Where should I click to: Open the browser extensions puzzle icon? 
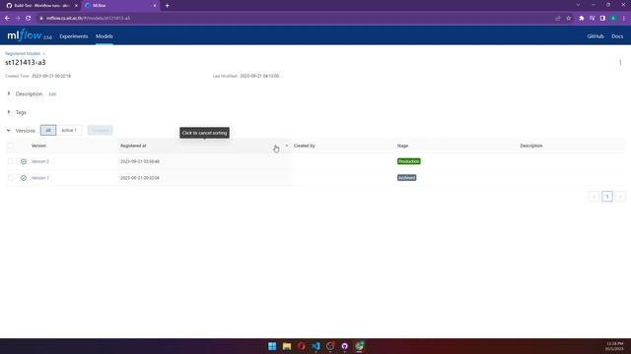[581, 18]
